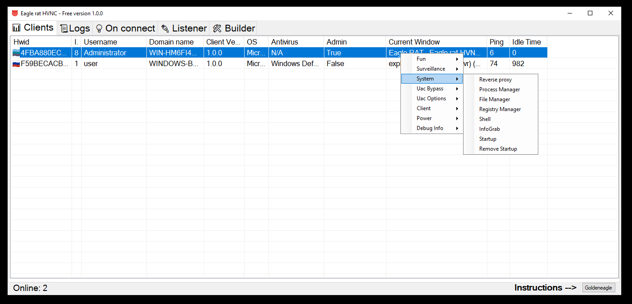Choose Process Manager from the System submenu

coord(499,89)
